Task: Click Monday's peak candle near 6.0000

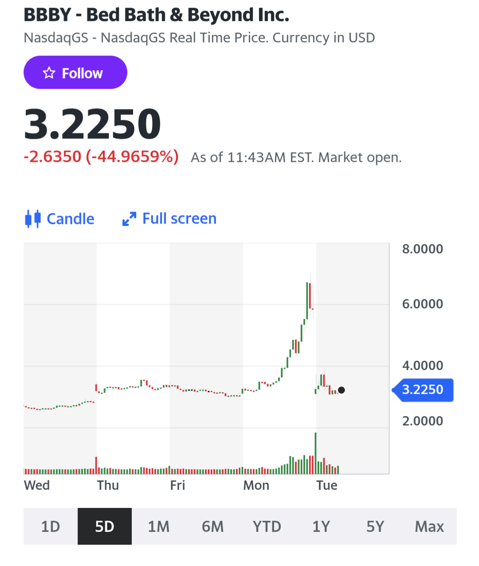Action: click(307, 300)
